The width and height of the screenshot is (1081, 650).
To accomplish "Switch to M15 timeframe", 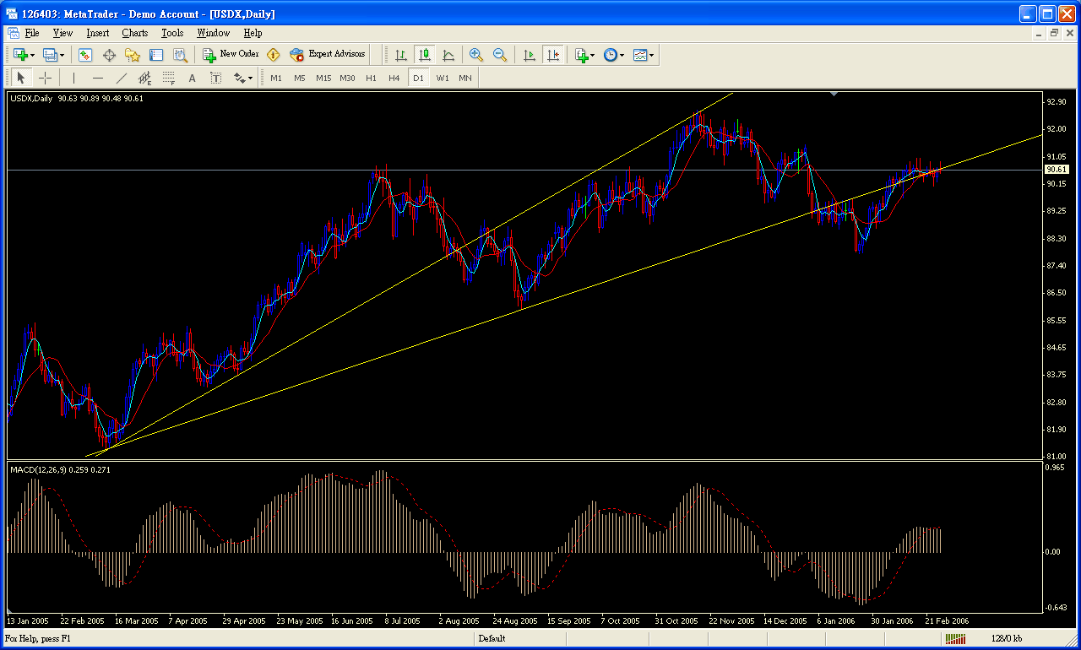I will [323, 78].
